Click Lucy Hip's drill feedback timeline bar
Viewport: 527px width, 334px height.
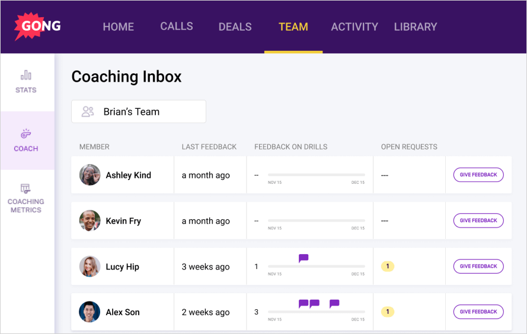click(317, 267)
